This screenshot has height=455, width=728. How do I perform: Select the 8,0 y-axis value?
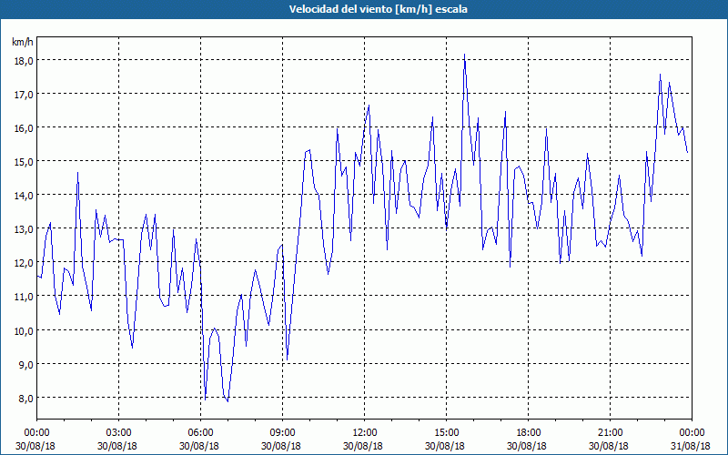point(25,399)
